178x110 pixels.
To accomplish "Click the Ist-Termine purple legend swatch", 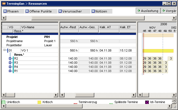I will (147, 102).
